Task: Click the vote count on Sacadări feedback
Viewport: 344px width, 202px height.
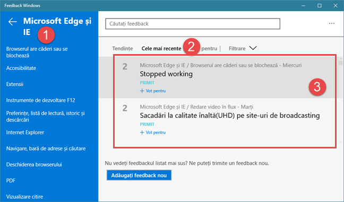Action: click(125, 108)
